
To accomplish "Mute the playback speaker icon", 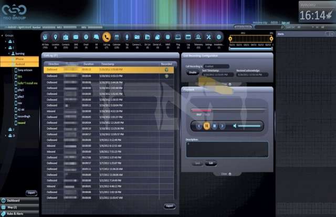I will 235,126.
